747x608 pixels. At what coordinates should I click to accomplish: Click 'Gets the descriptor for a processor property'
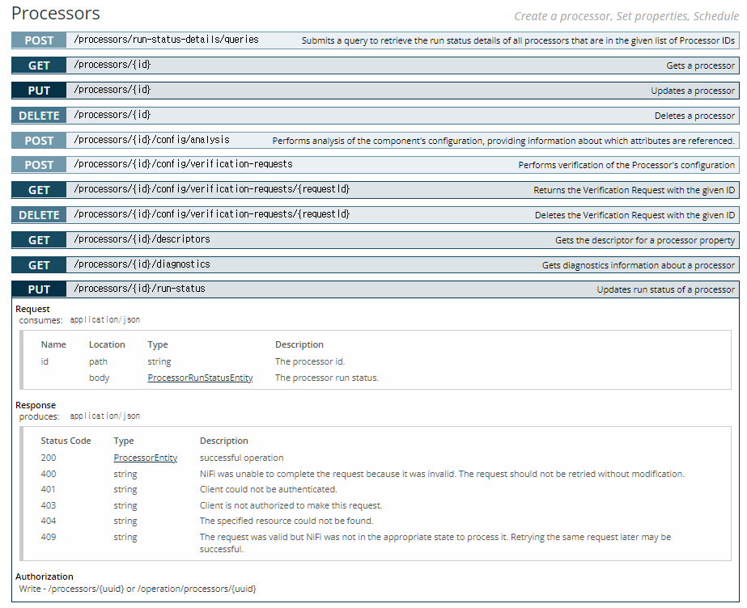645,240
